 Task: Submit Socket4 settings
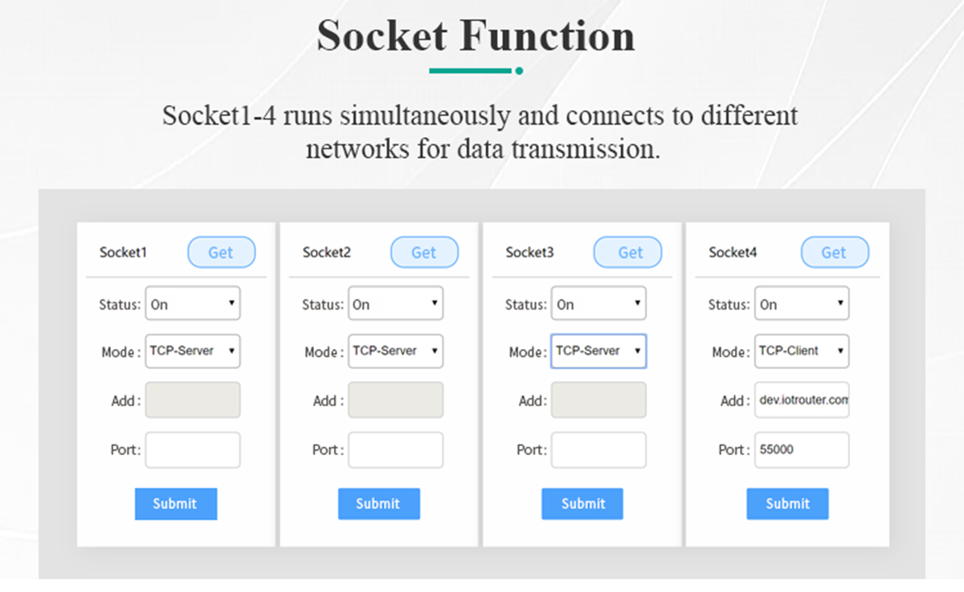click(x=787, y=504)
